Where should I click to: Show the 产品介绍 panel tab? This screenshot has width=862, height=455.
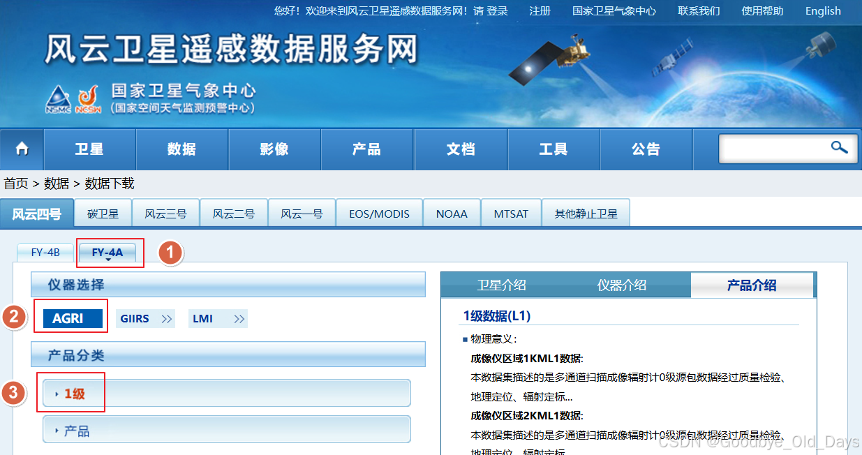[x=752, y=285]
